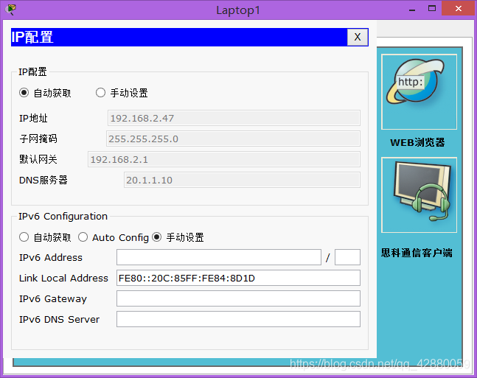Click the IPv6 Gateway input field
Viewport: 477px width, 378px height.
point(238,298)
